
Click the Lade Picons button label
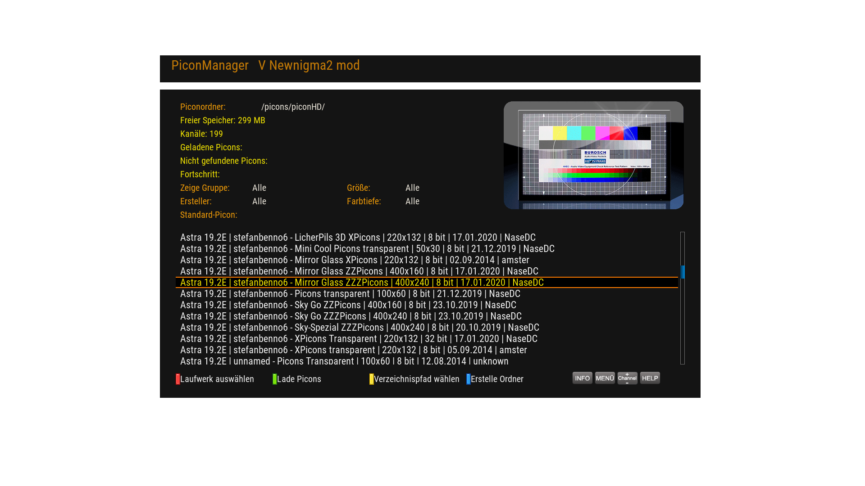(x=299, y=379)
